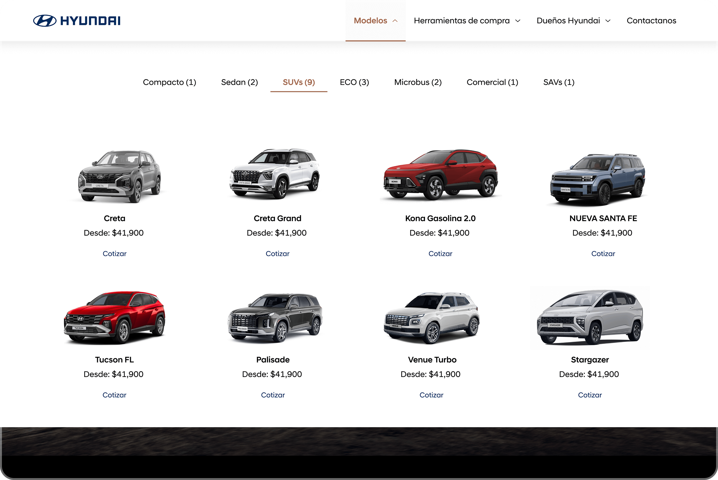Cotizar the Creta model
This screenshot has width=718, height=480.
pyautogui.click(x=114, y=254)
